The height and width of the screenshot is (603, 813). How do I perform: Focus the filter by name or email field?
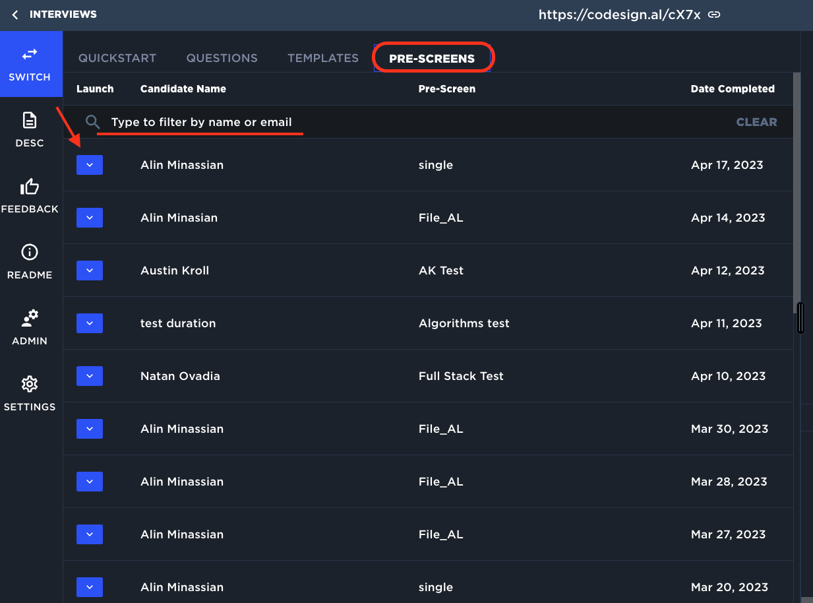click(201, 122)
